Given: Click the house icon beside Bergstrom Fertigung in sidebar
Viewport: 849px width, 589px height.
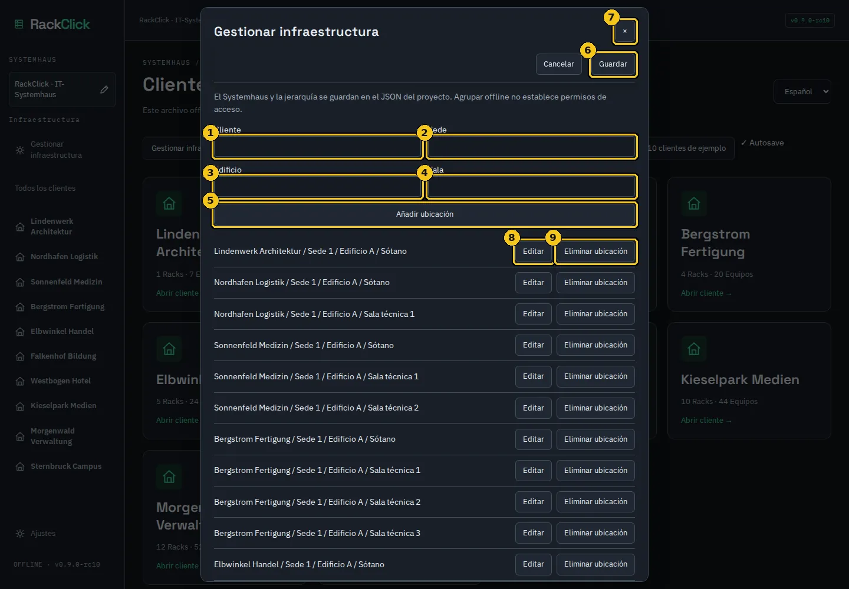Looking at the screenshot, I should click(x=20, y=307).
